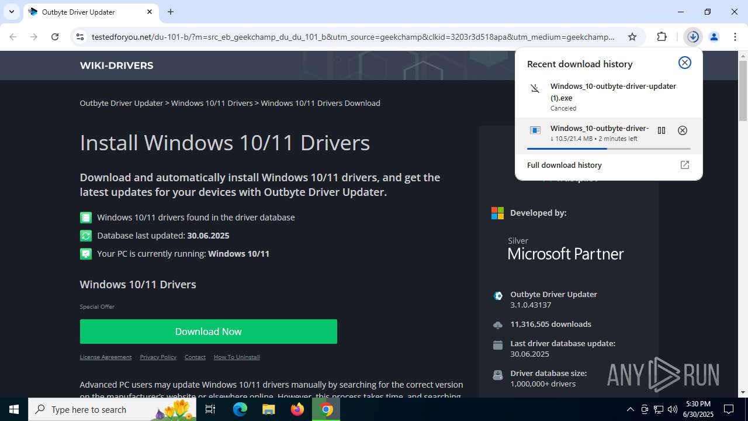The image size is (748, 421).
Task: View site information icon in address bar
Action: click(x=80, y=37)
